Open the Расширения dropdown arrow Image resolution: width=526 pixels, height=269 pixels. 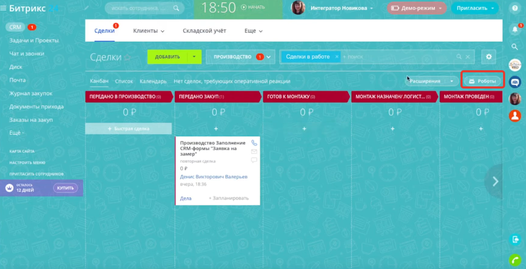tap(452, 81)
